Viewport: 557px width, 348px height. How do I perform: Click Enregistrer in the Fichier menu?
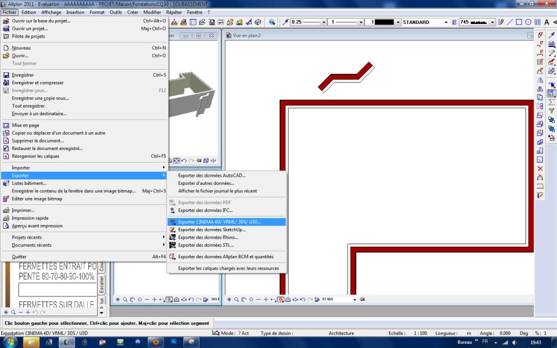point(84,75)
